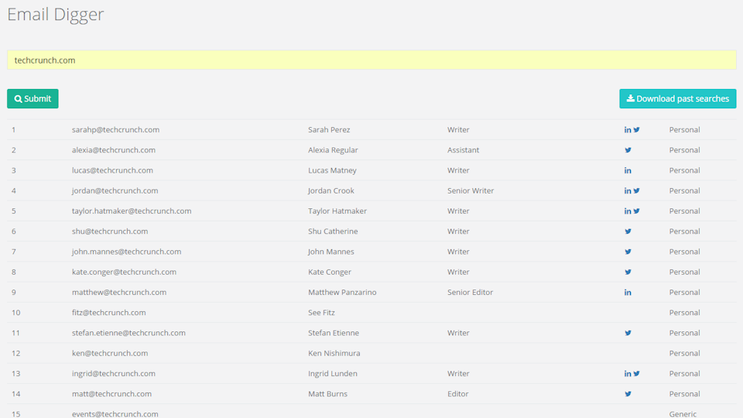The height and width of the screenshot is (418, 743).
Task: Click the events@techcrunch.com email entry
Action: [x=115, y=414]
